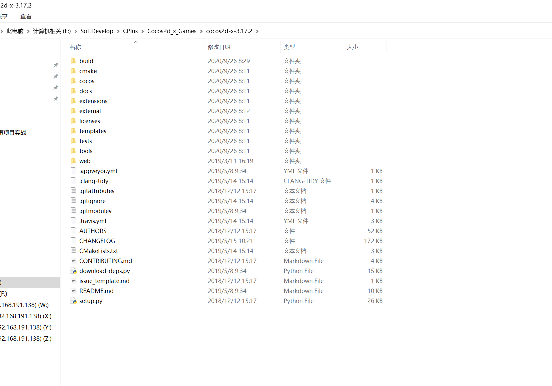
Task: Click the topmost pin icon in sidebar
Action: (x=56, y=65)
